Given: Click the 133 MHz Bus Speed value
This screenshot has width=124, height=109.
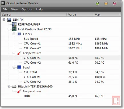Looking at the screenshot, I should point(74,39).
